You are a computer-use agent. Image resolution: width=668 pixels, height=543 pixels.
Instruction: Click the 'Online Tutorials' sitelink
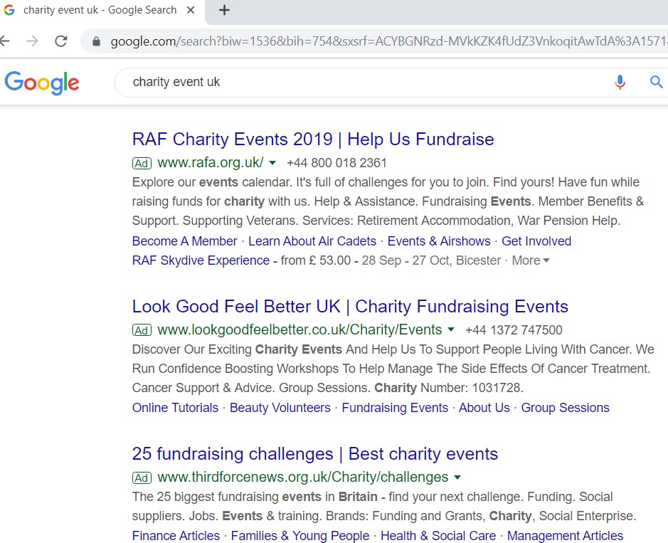(x=175, y=408)
